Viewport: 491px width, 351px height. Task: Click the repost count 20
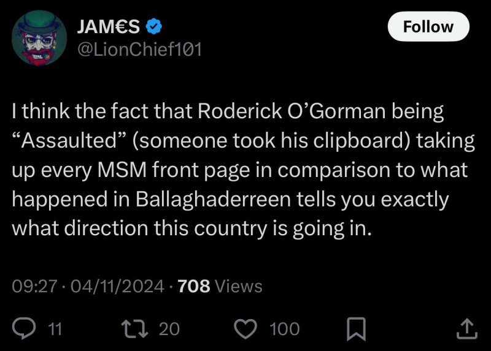(x=169, y=329)
